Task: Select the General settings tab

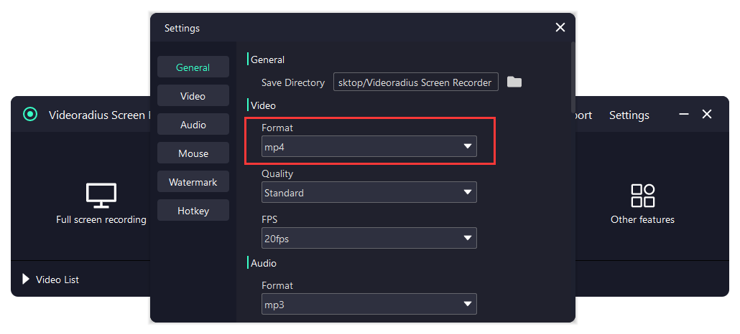Action: pos(193,67)
